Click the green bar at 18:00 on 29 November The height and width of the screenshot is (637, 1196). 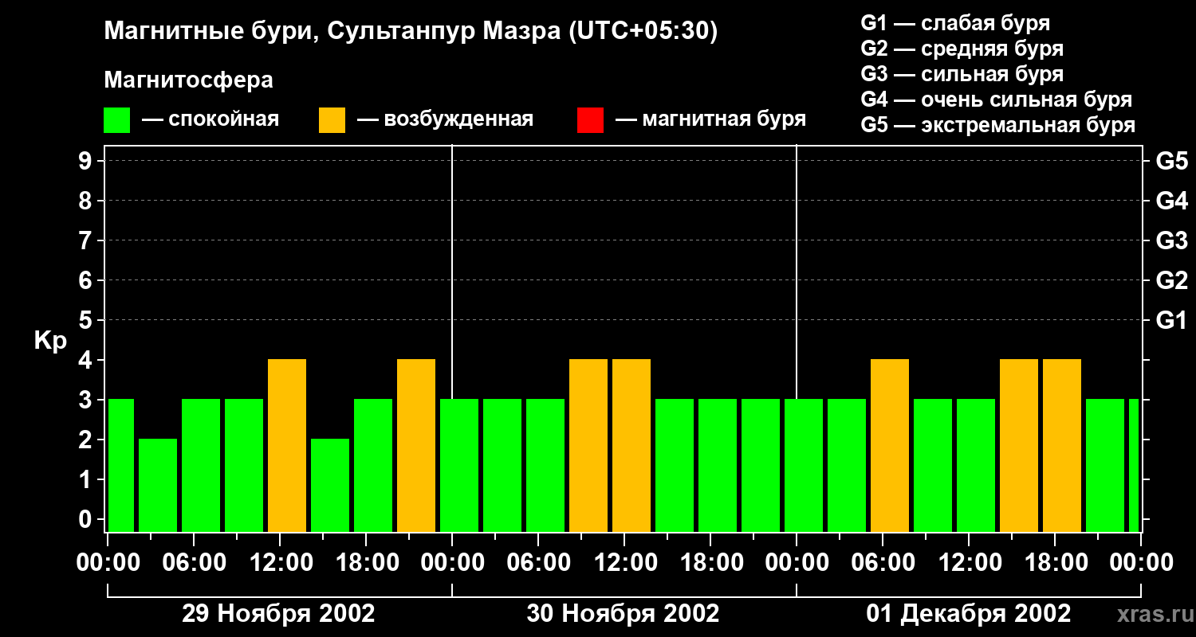click(x=373, y=466)
